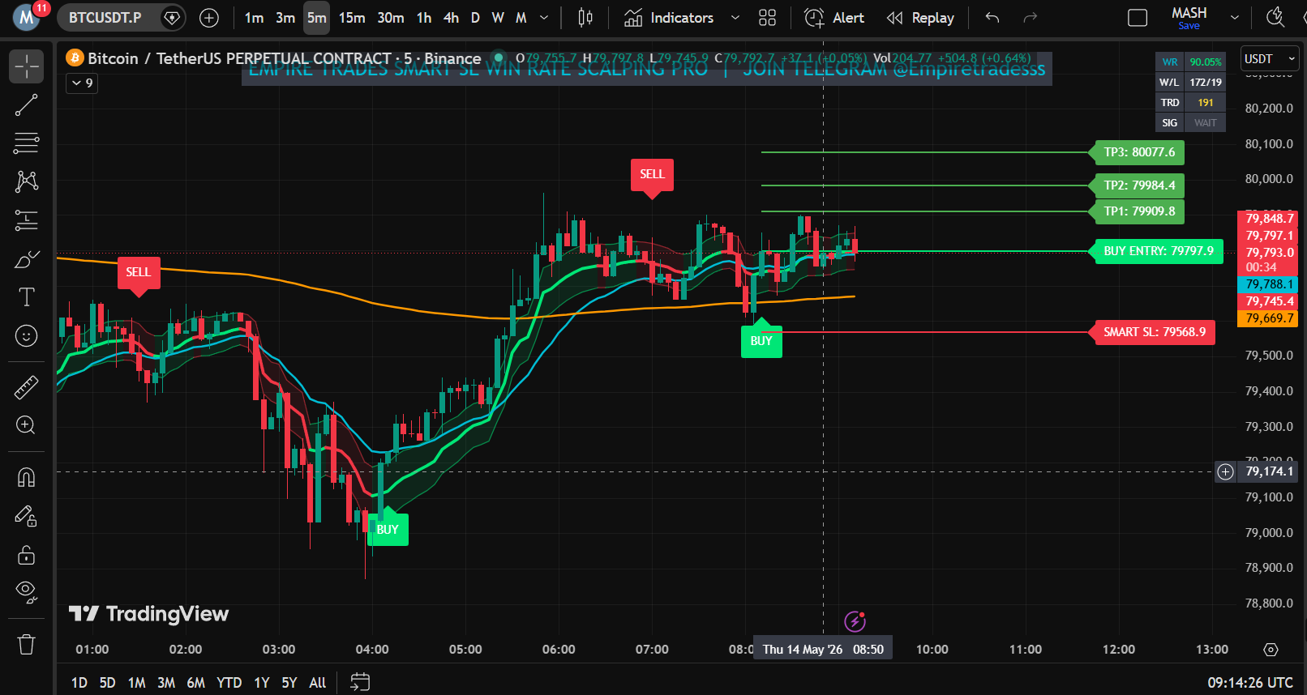Click the add symbol plus button
This screenshot has width=1307, height=695.
click(x=209, y=18)
